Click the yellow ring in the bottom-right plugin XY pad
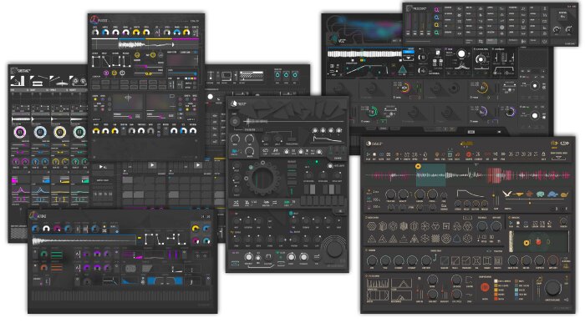585x323 pixels. [526, 243]
